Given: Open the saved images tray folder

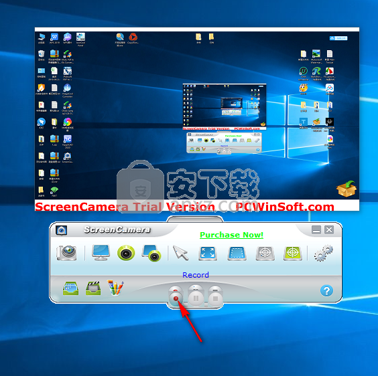Looking at the screenshot, I should pyautogui.click(x=70, y=288).
